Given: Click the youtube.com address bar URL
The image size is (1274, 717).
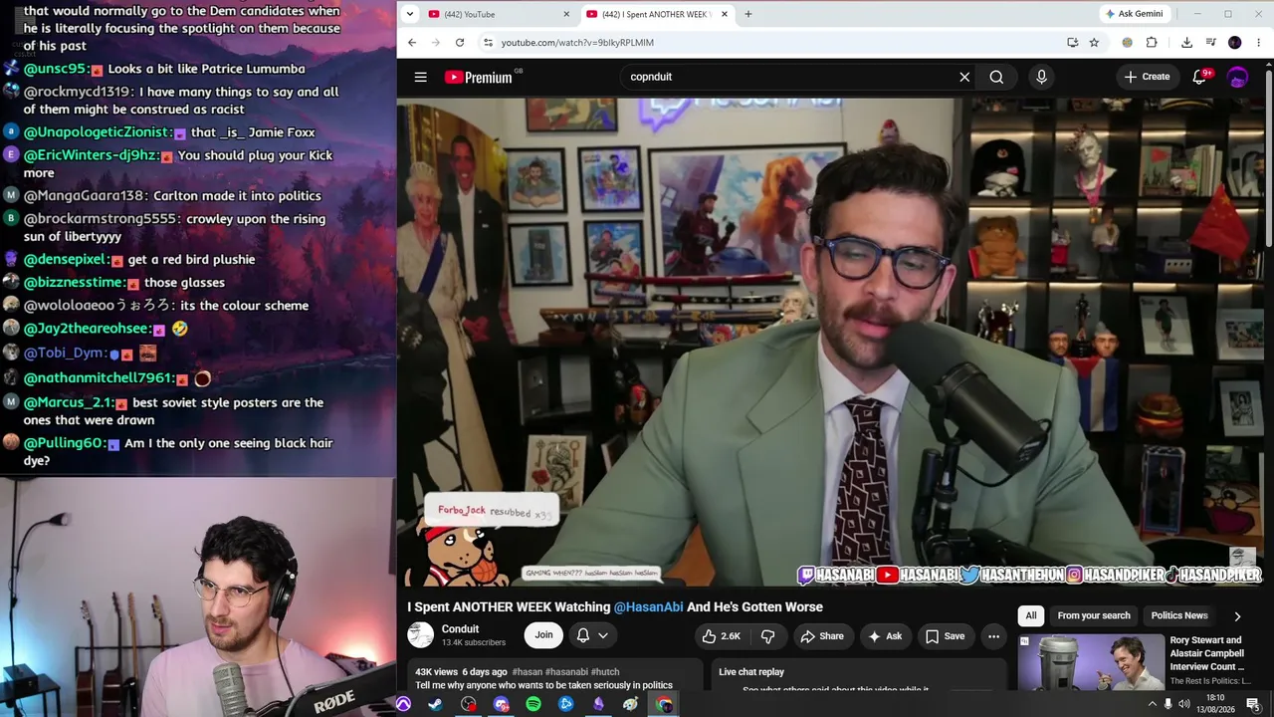Looking at the screenshot, I should pyautogui.click(x=577, y=43).
